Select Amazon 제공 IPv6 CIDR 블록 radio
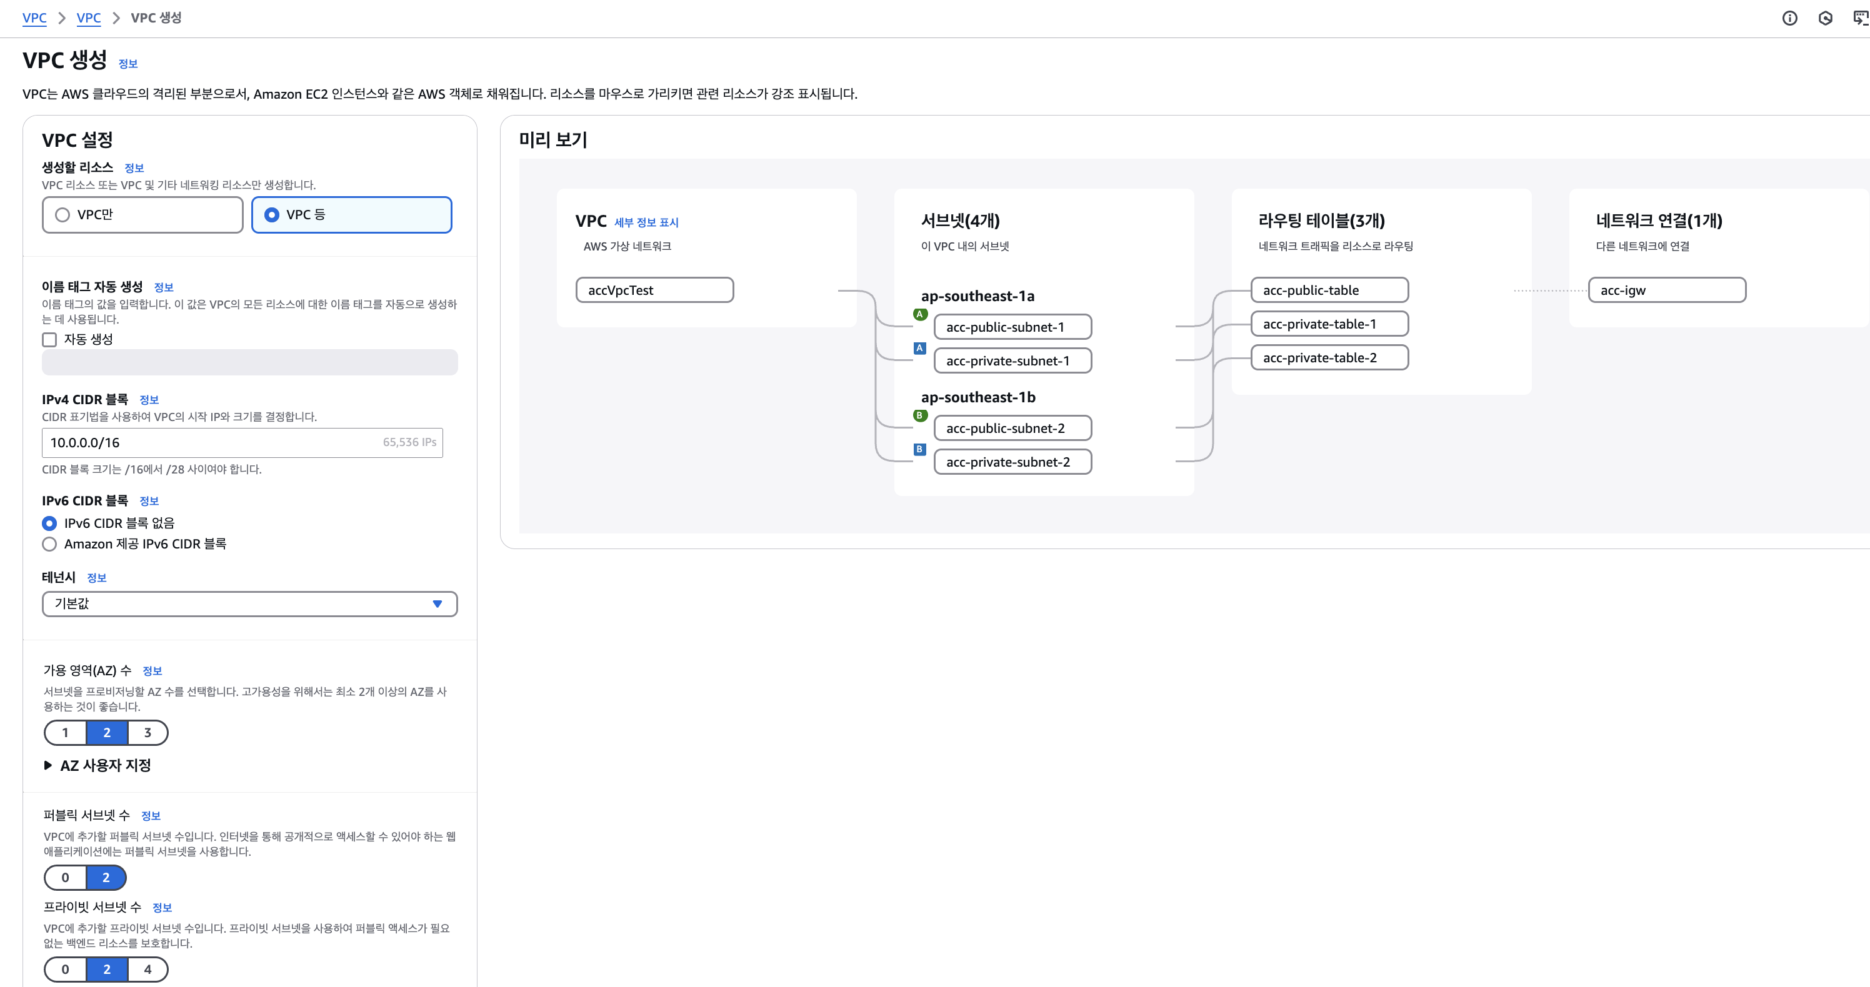 click(x=49, y=544)
